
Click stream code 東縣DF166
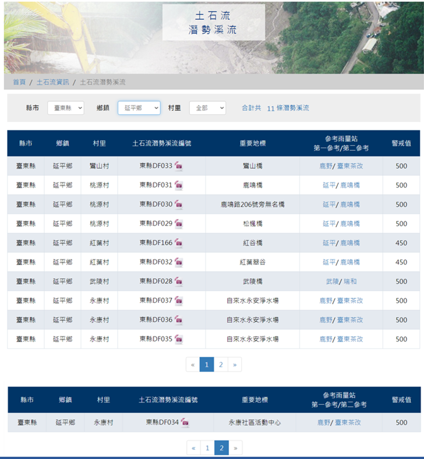tap(156, 243)
